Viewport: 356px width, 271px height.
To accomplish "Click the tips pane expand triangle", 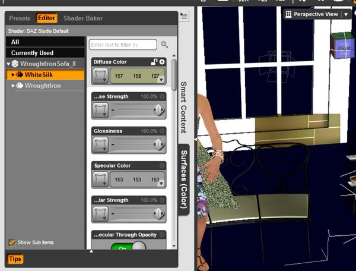I will tap(91, 251).
